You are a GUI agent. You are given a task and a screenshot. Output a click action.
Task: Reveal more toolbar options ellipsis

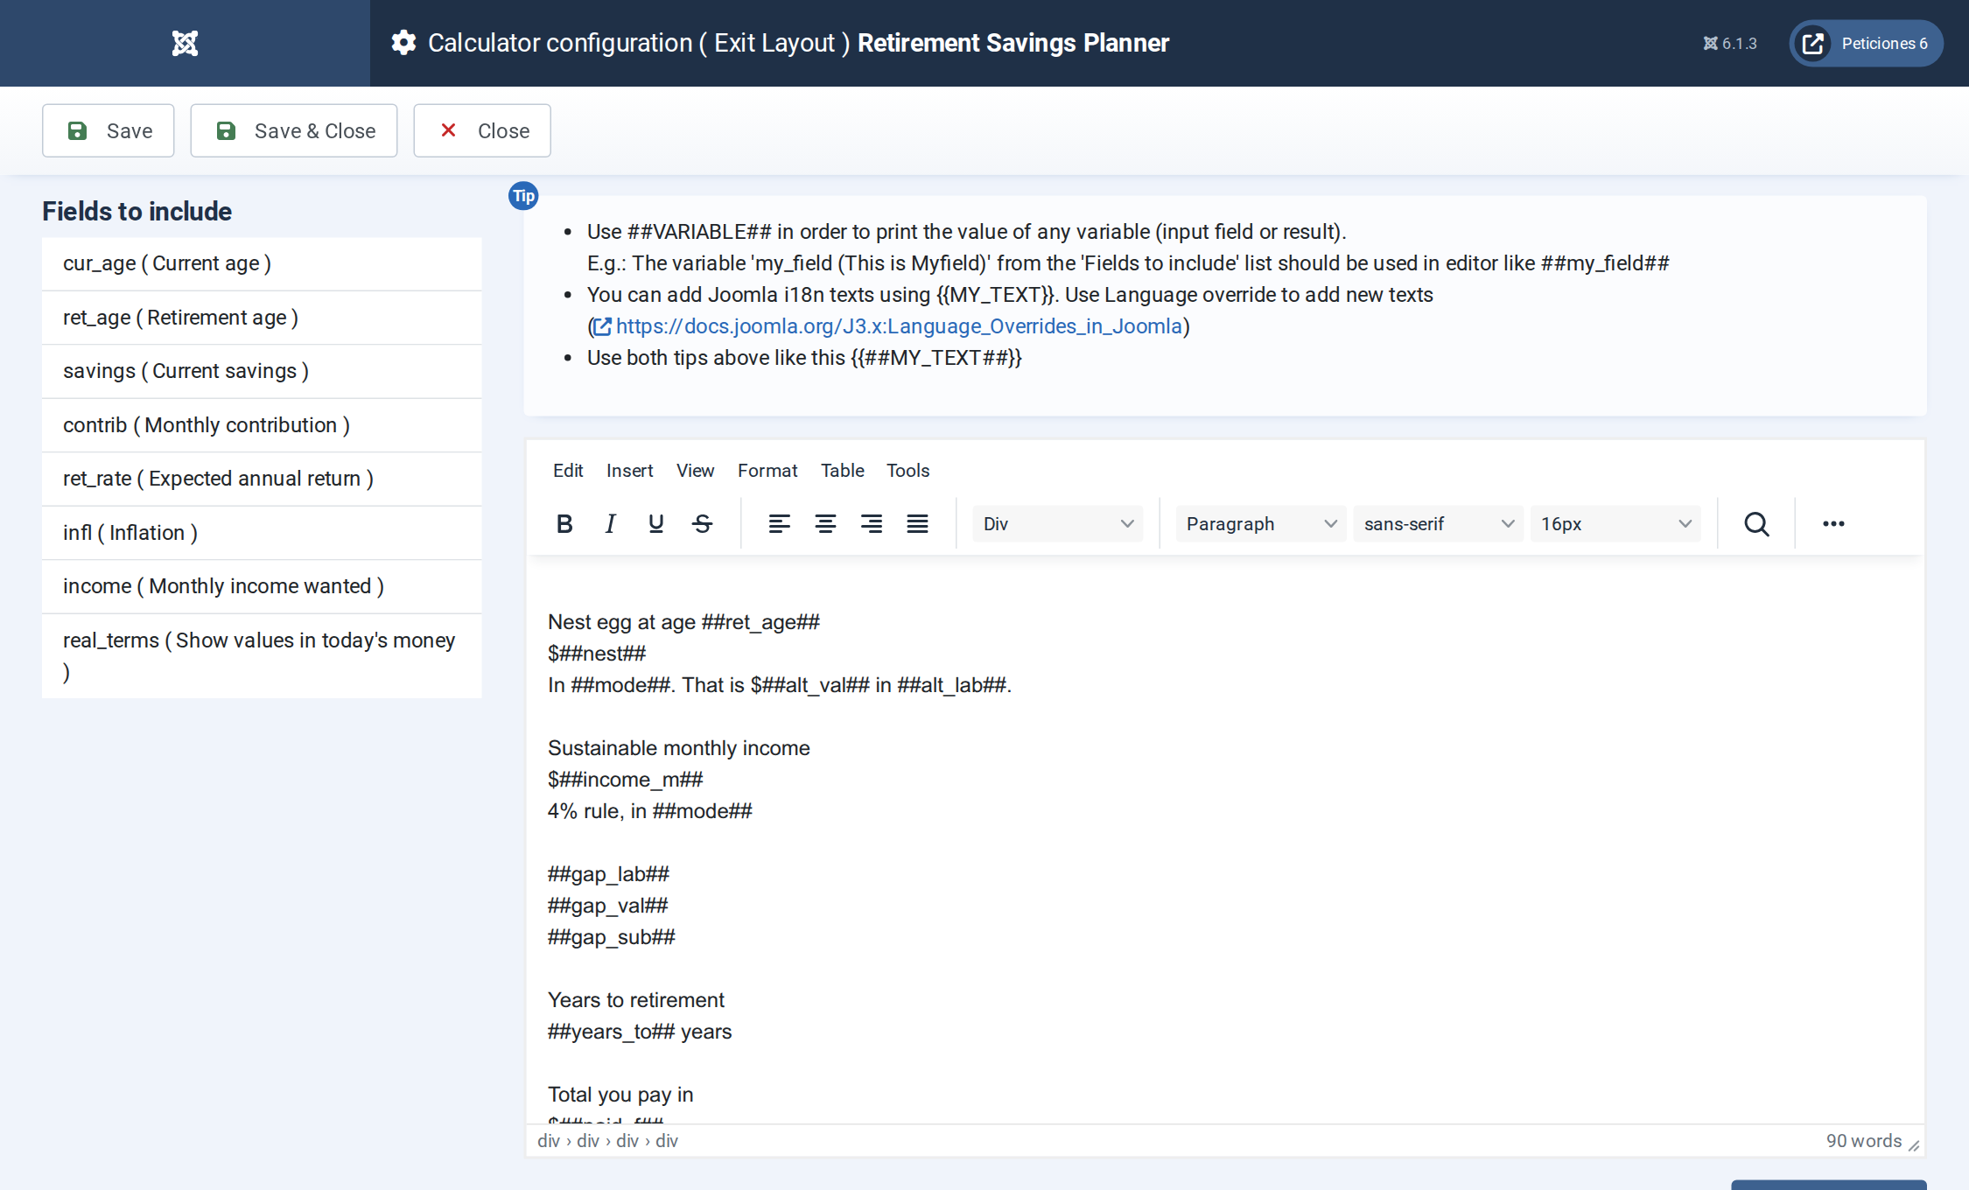pyautogui.click(x=1833, y=523)
